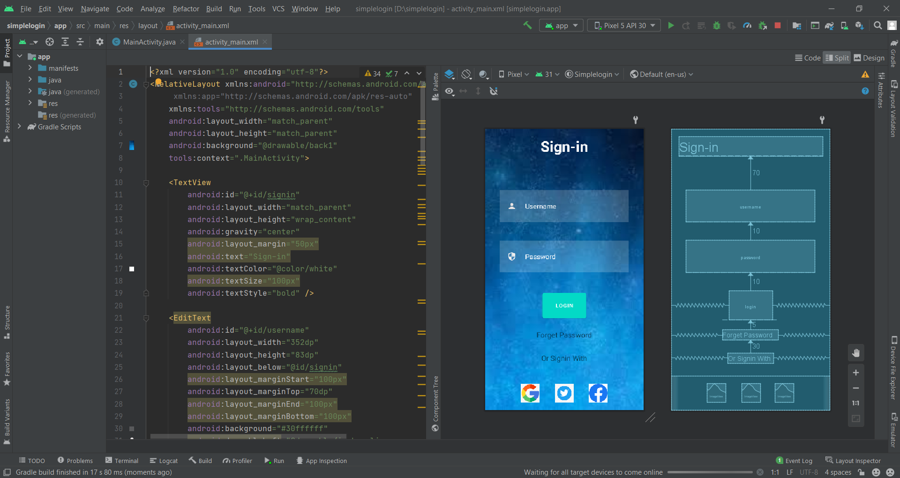Open the Pixel 5 API 30 device dropdown

tap(624, 26)
